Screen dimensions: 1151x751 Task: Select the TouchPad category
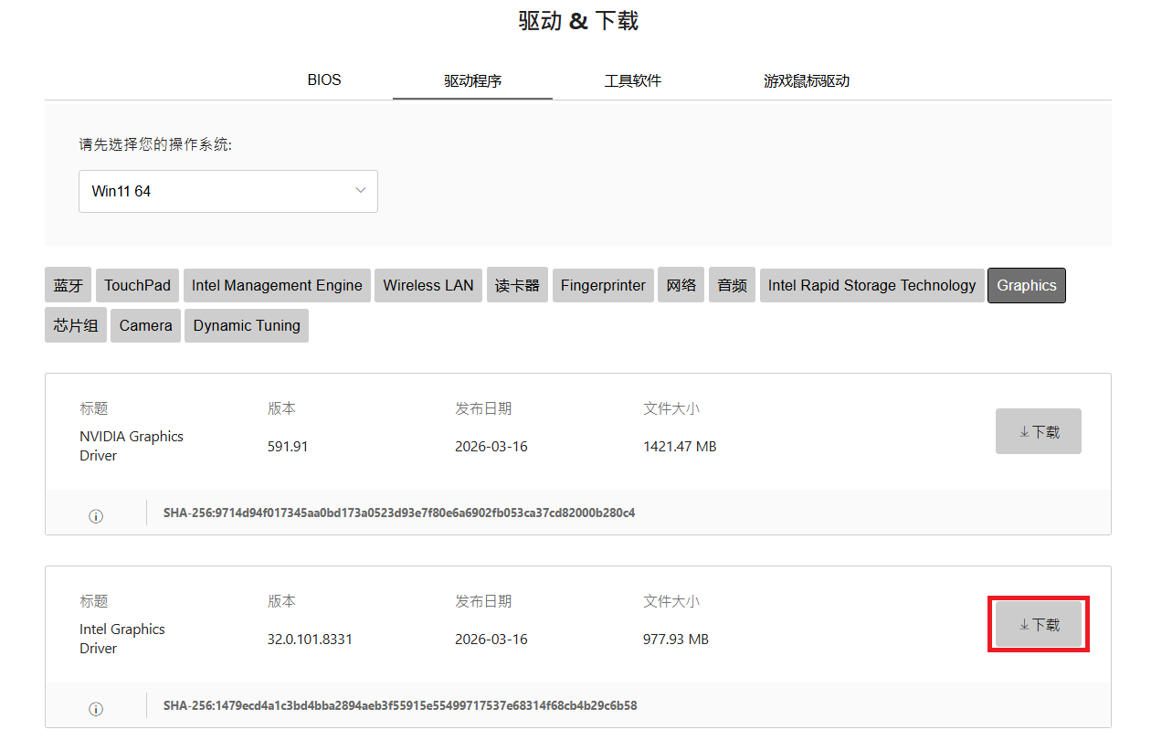pos(137,285)
